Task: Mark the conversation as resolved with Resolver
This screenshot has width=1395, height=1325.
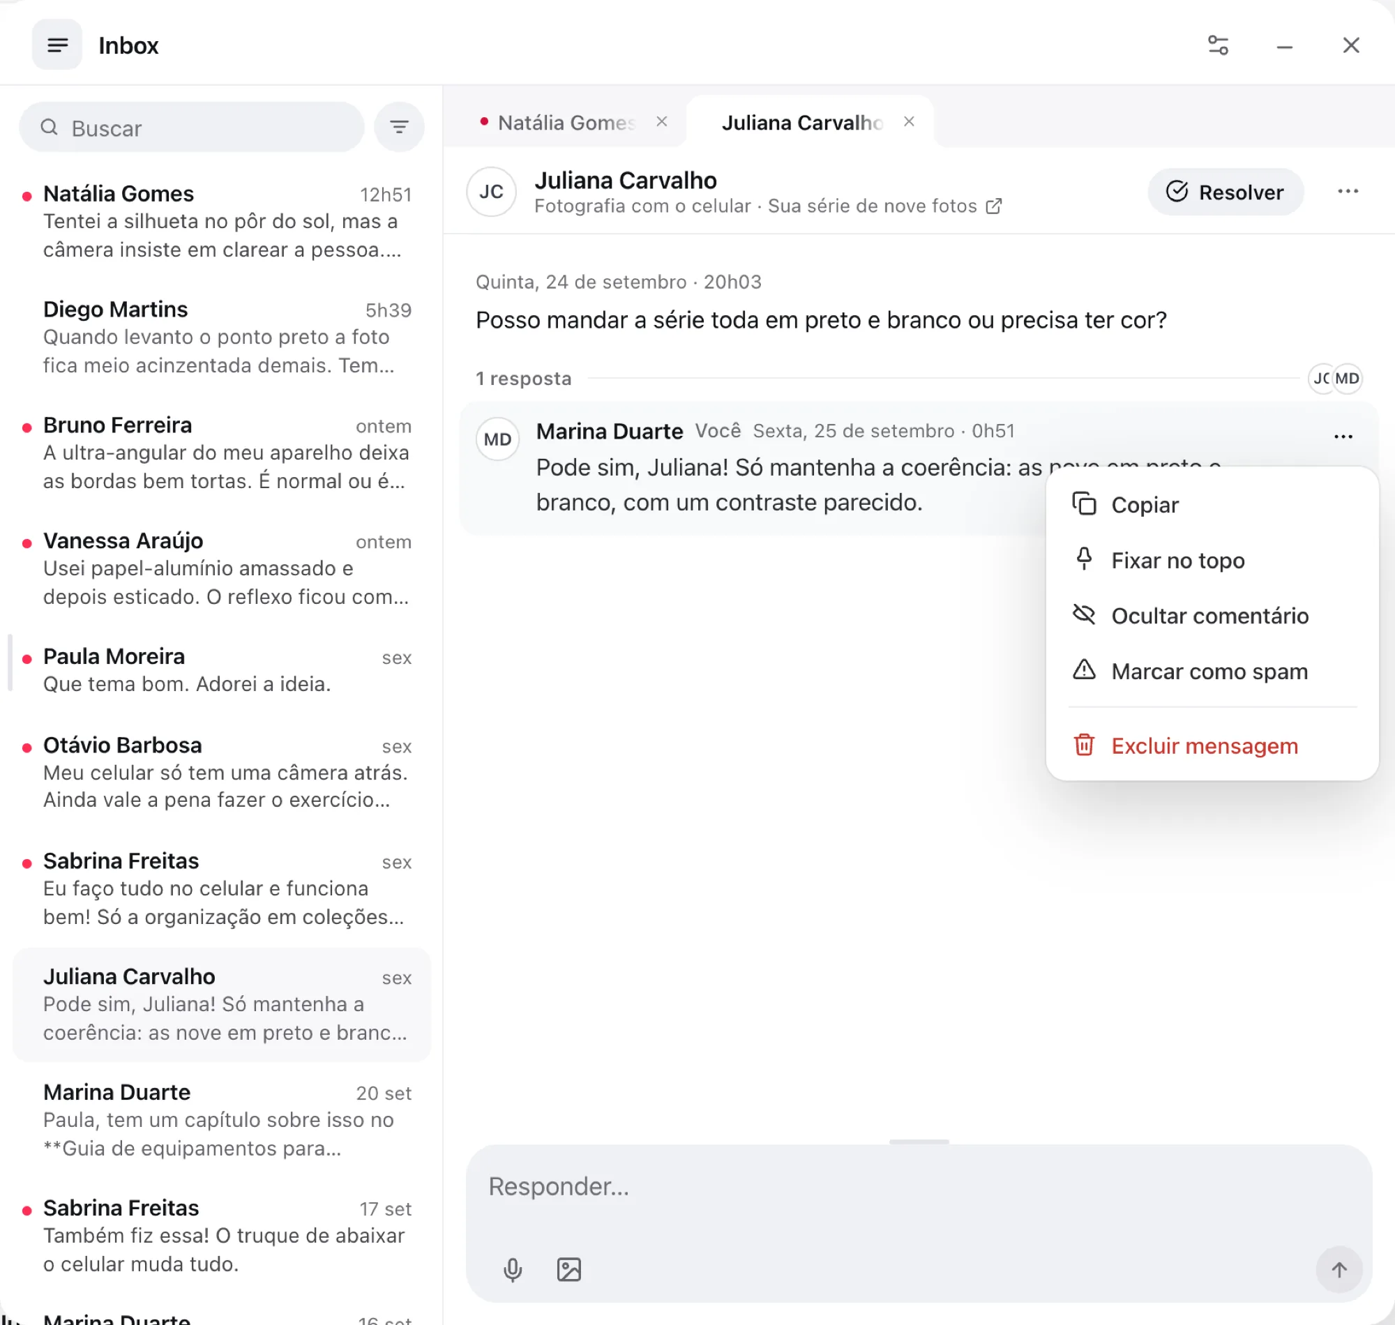Action: 1226,191
